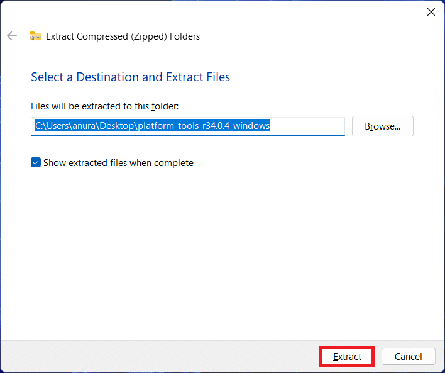Click the 'Show extracted files when complete' label
This screenshot has width=445, height=373.
(x=118, y=163)
